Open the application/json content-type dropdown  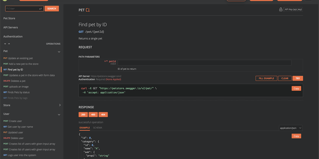[x=291, y=128]
